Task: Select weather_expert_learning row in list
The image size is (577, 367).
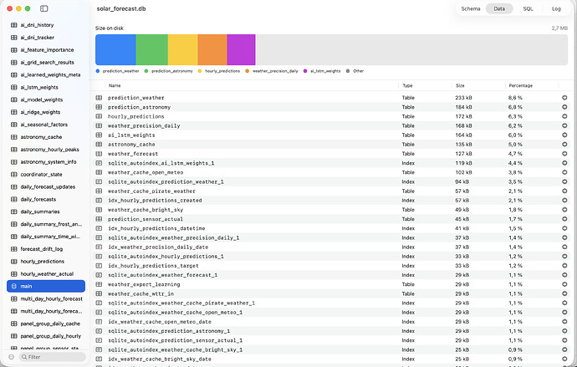Action: click(x=331, y=284)
